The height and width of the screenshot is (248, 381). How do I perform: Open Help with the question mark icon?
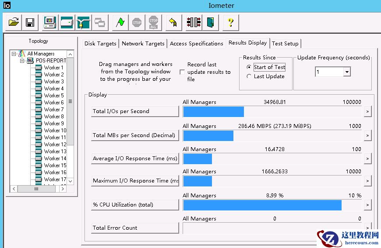point(231,22)
